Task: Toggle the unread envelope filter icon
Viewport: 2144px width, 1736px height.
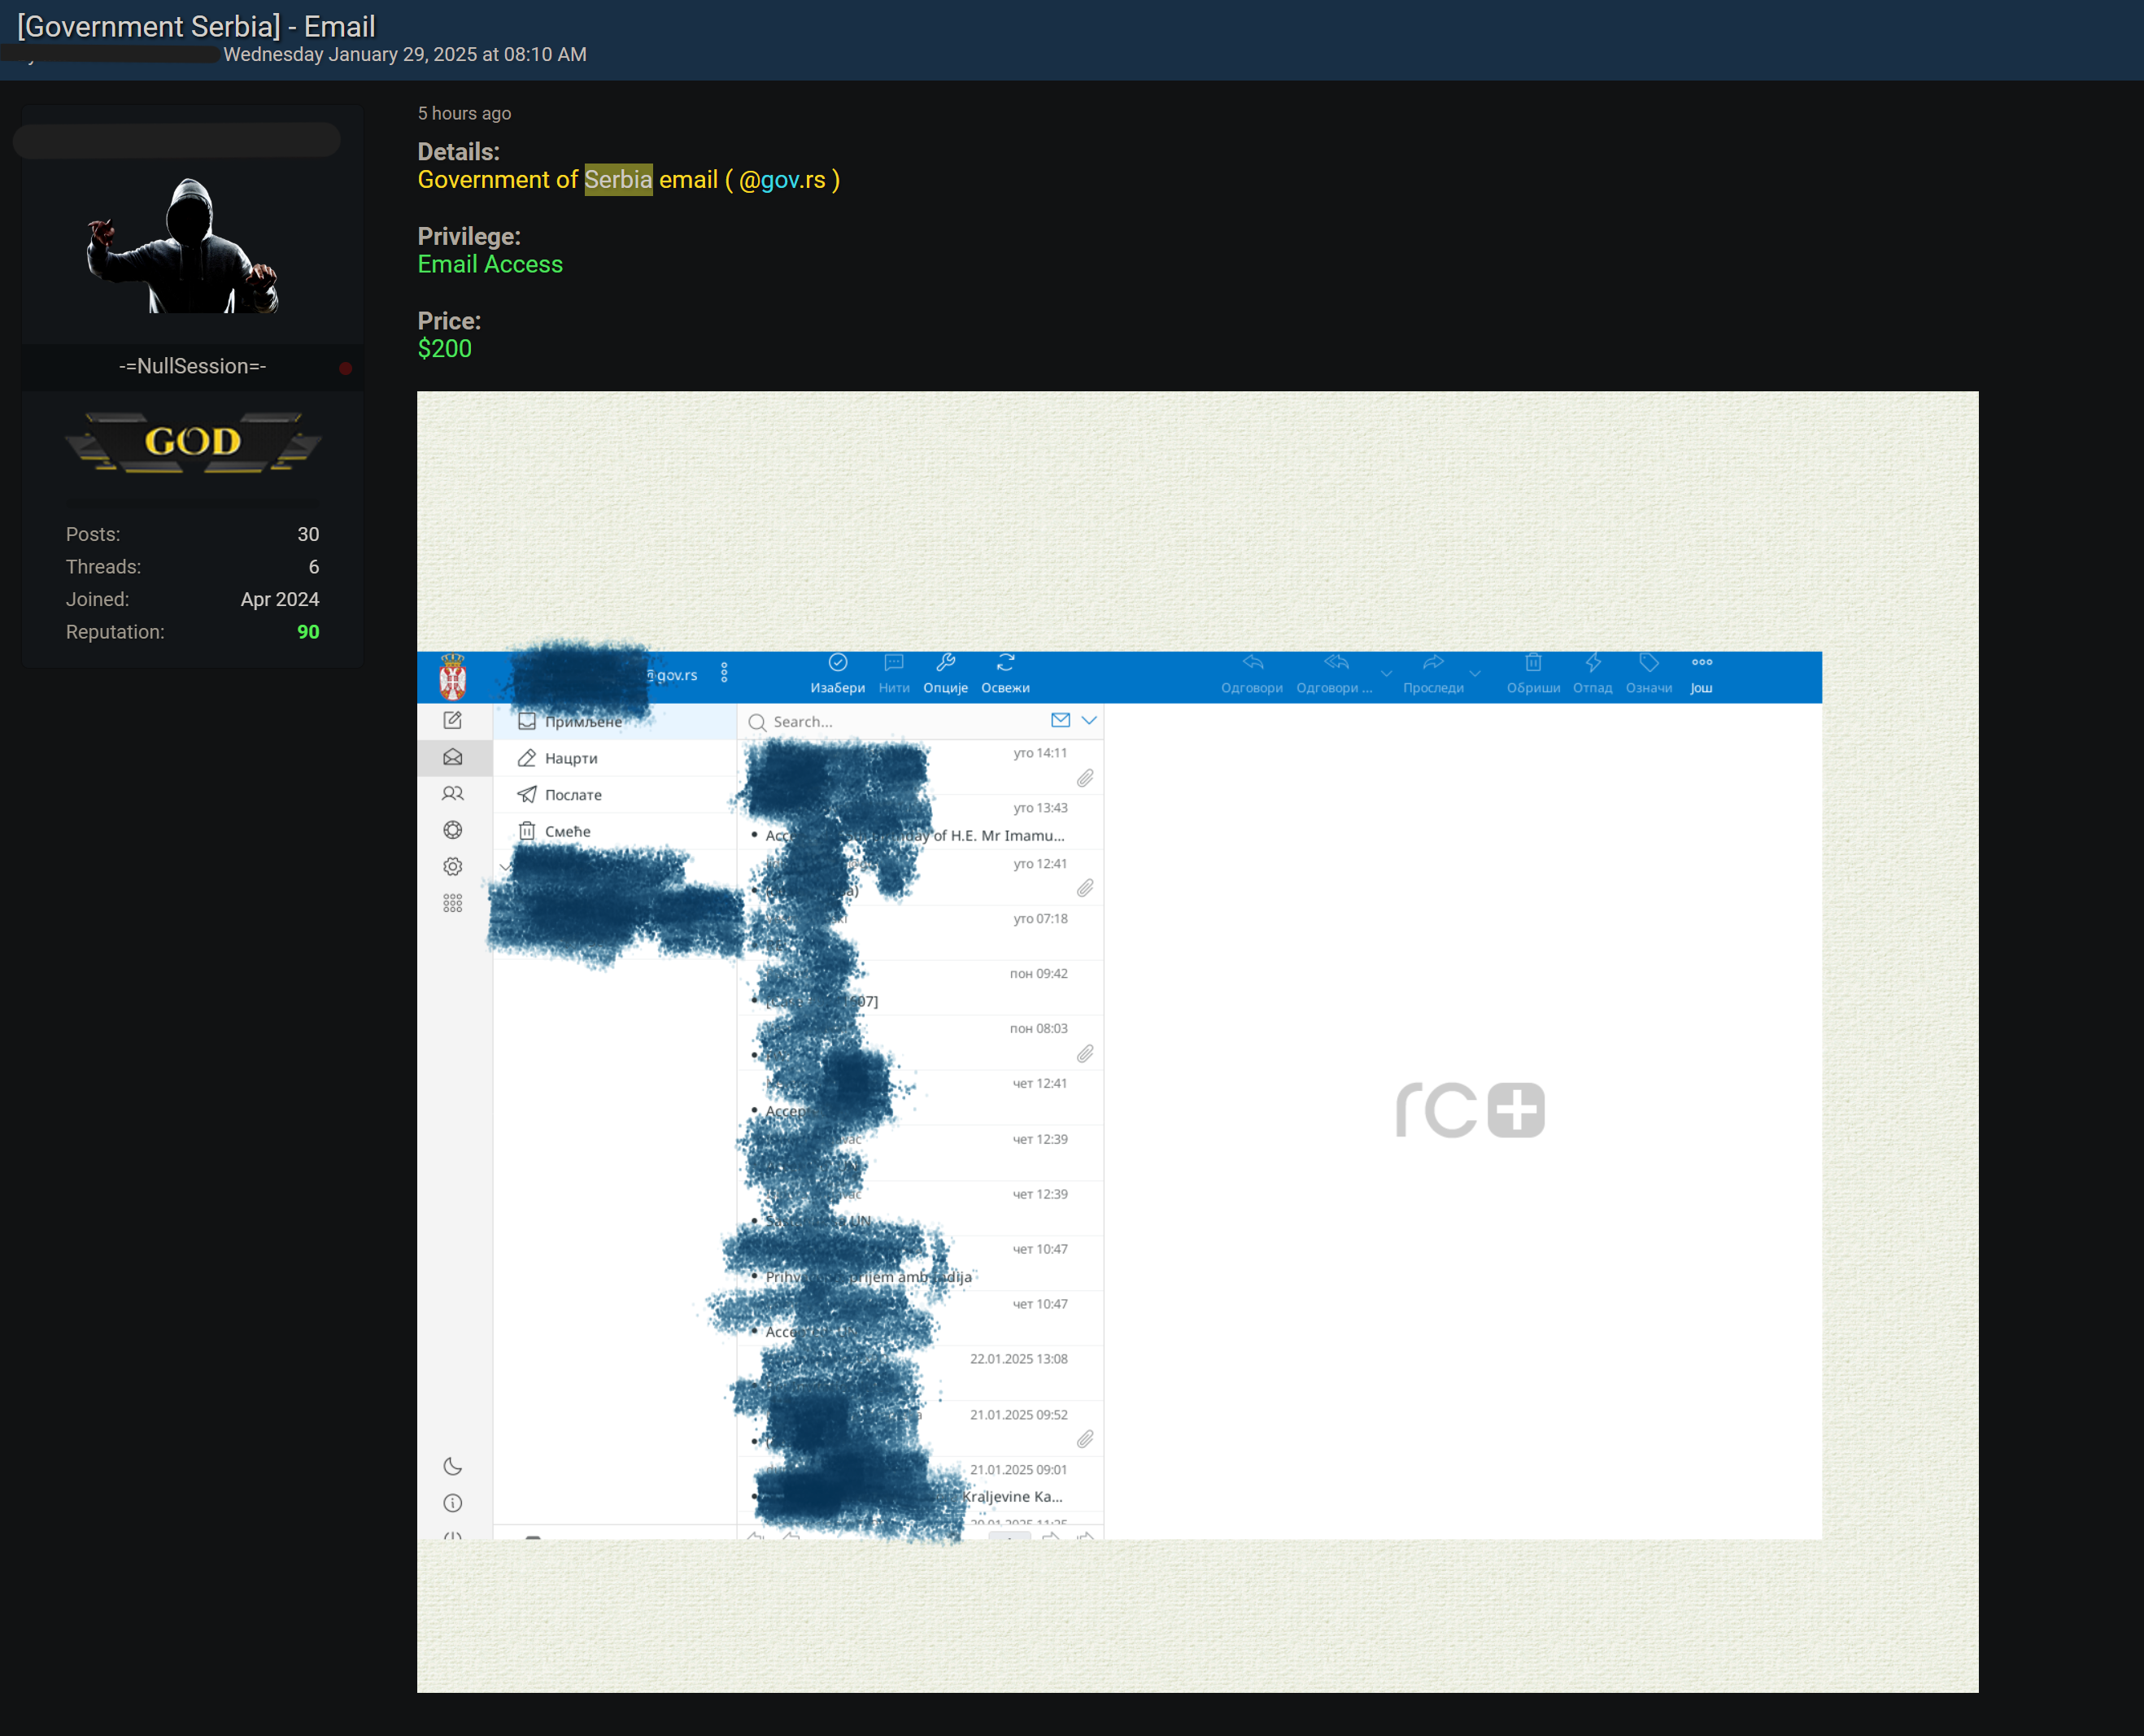Action: pyautogui.click(x=1061, y=720)
